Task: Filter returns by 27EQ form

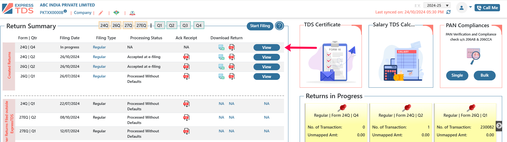Action: click(141, 25)
